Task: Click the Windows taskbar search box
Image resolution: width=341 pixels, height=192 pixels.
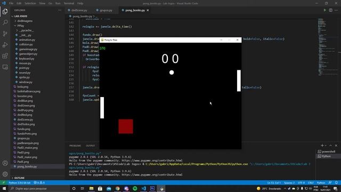Action: [x=39, y=188]
